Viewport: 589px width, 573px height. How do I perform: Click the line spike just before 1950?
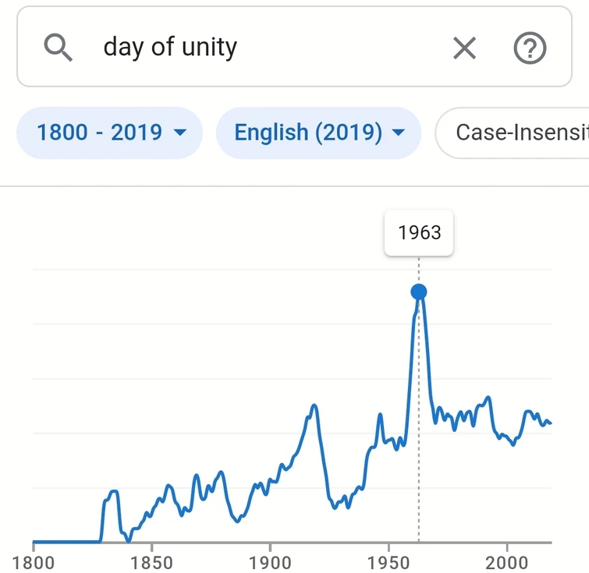tap(380, 414)
